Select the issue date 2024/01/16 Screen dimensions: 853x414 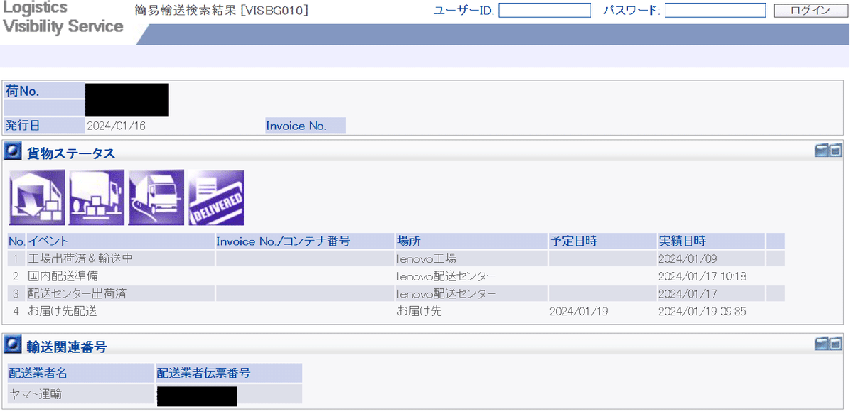(116, 126)
